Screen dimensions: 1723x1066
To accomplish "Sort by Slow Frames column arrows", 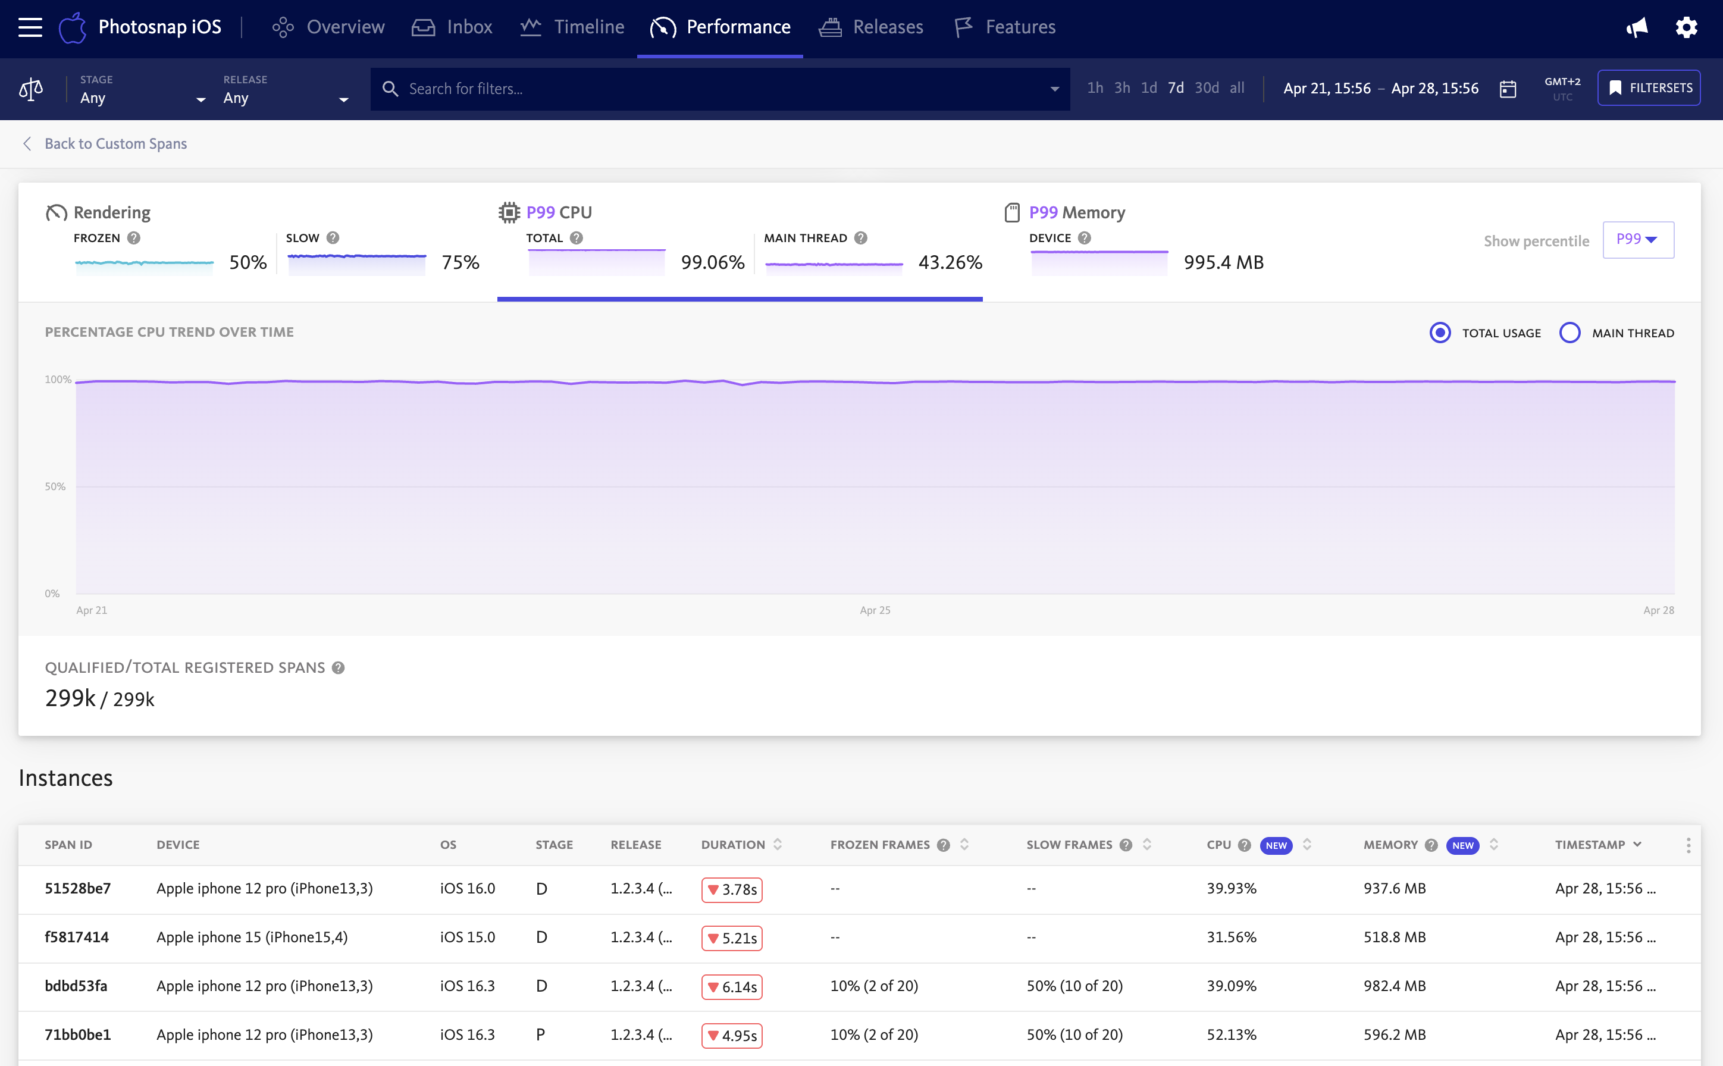I will coord(1147,845).
